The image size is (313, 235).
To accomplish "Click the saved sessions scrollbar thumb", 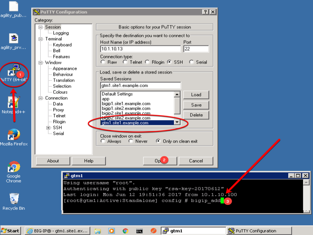I will (x=177, y=105).
